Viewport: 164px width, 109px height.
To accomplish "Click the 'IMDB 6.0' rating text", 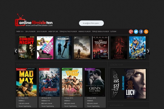I will [67, 101].
